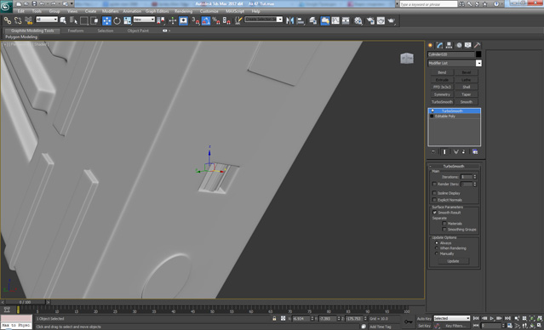Open the Hierarchy command panel tab
Viewport: 544px width, 330px height.
point(449,45)
